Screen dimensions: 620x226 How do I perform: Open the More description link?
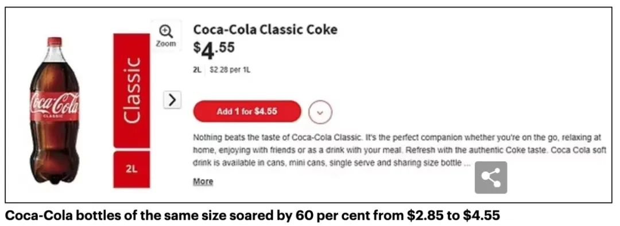tap(203, 181)
